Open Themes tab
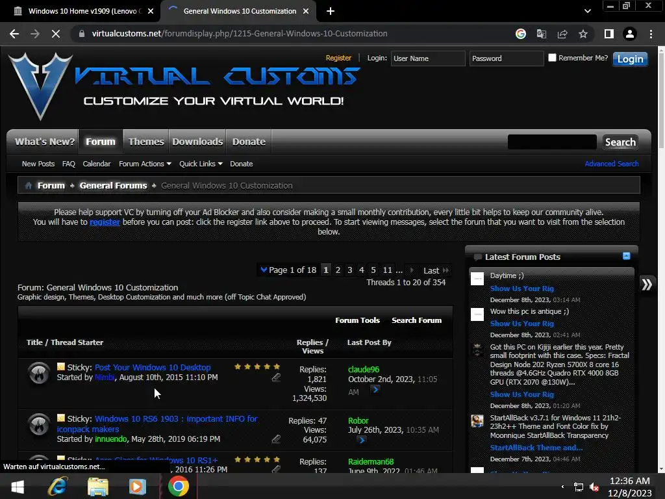This screenshot has height=499, width=665. pyautogui.click(x=146, y=142)
